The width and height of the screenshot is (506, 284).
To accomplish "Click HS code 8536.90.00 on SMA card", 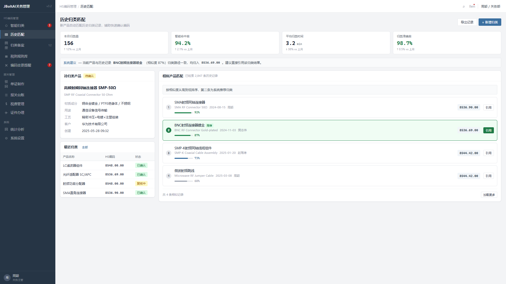I will (x=469, y=107).
